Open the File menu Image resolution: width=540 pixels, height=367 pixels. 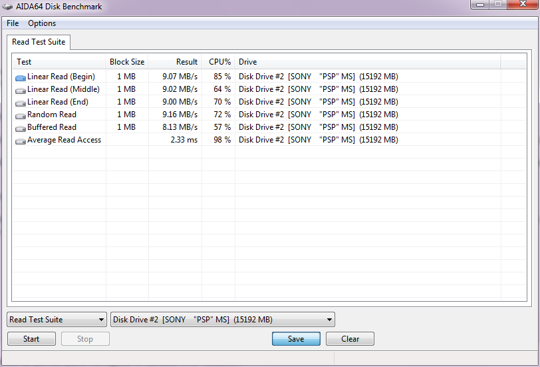tap(13, 23)
